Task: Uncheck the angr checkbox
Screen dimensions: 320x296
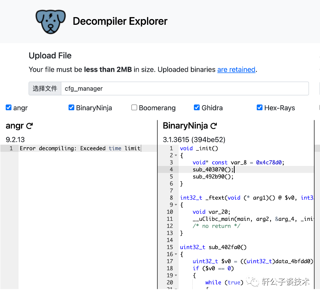Action: tap(8, 108)
